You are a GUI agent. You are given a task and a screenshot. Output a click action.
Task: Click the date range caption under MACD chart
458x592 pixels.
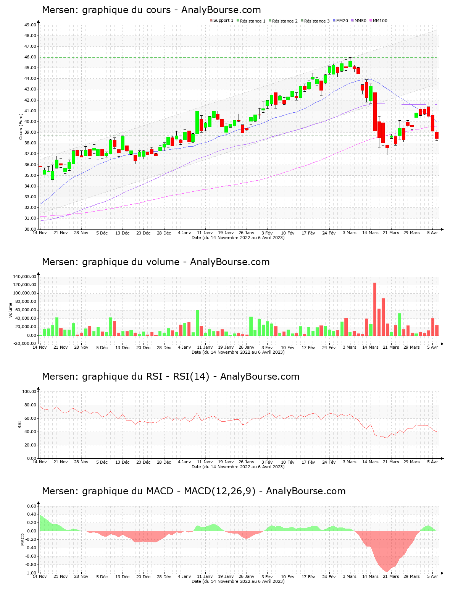coord(238,581)
